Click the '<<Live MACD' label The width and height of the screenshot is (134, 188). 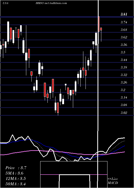(113, 181)
